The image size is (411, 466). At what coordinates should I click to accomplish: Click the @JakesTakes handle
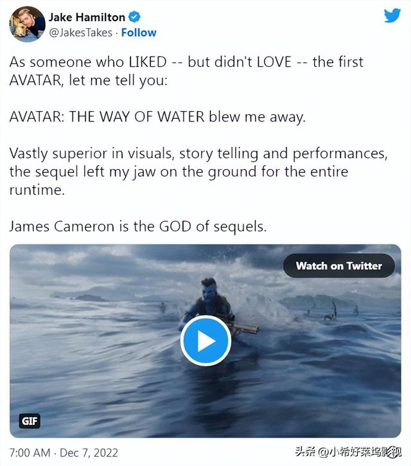point(80,32)
